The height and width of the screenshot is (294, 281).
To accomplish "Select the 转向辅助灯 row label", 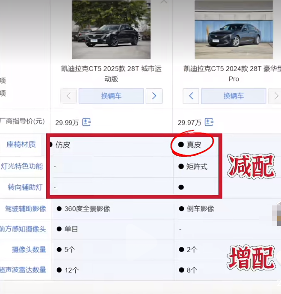I will (25, 187).
